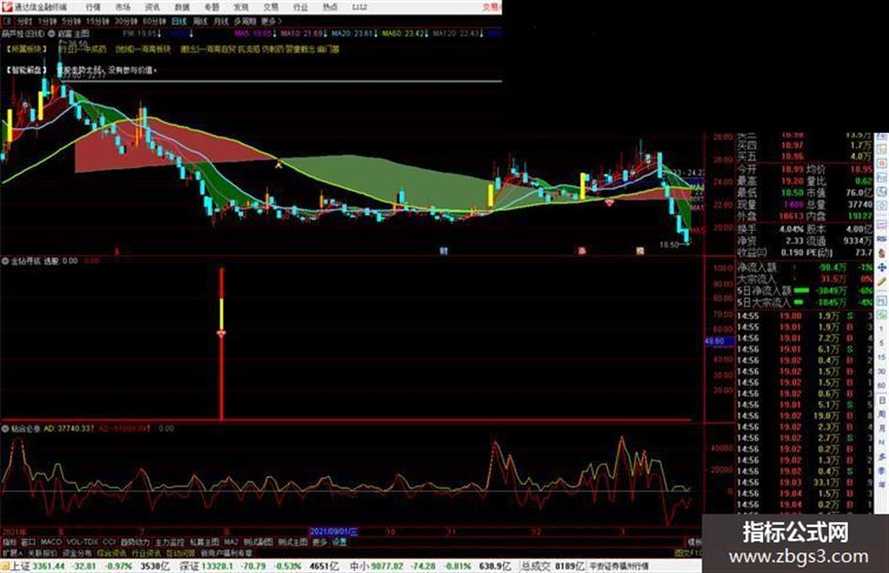Click the sidebar icon above RSI

coord(881,225)
